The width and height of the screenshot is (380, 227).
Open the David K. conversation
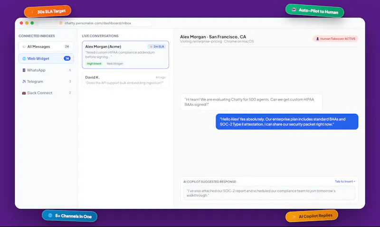125,80
